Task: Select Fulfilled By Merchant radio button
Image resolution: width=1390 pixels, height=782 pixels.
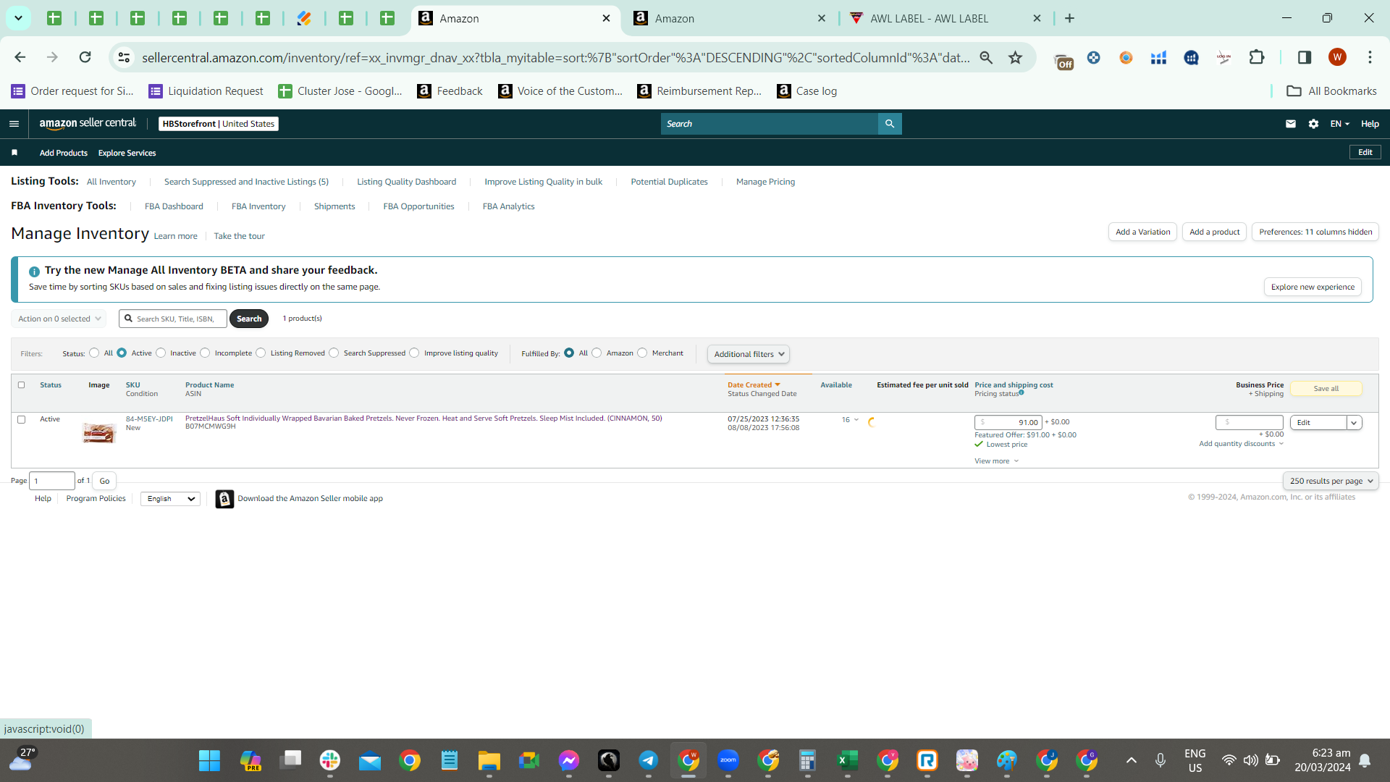Action: (642, 353)
